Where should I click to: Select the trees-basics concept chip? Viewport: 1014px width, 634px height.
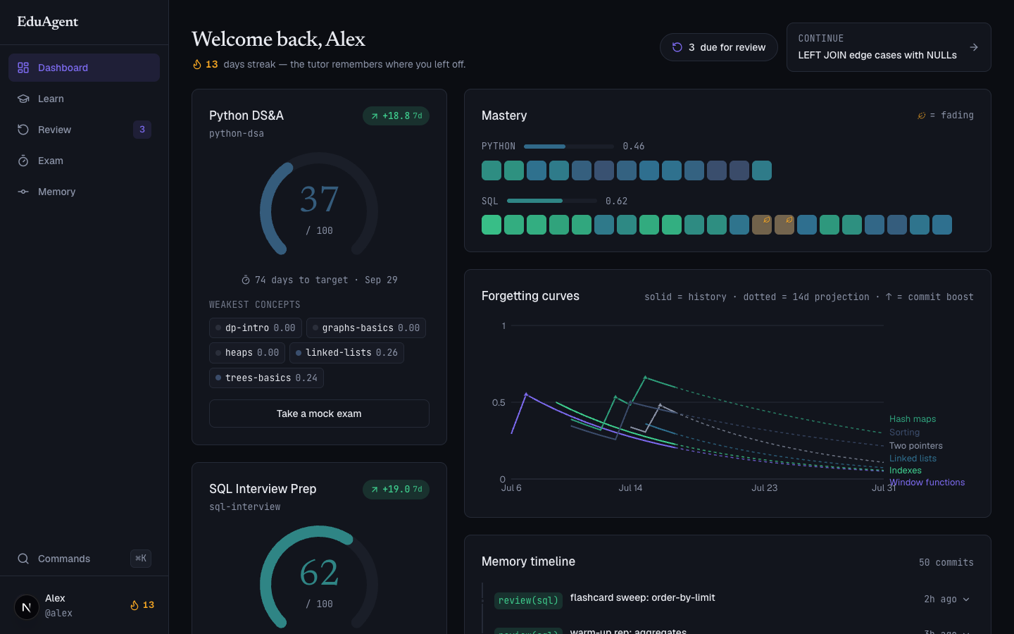coord(266,378)
